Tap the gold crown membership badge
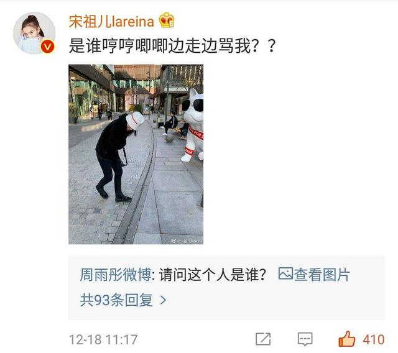 coord(167,20)
